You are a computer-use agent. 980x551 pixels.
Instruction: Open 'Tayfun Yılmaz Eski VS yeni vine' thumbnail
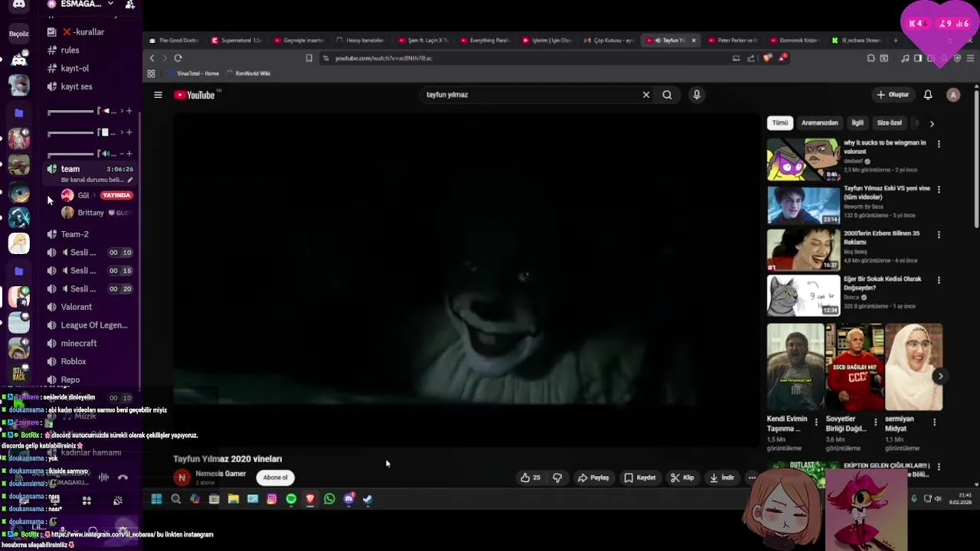point(803,204)
